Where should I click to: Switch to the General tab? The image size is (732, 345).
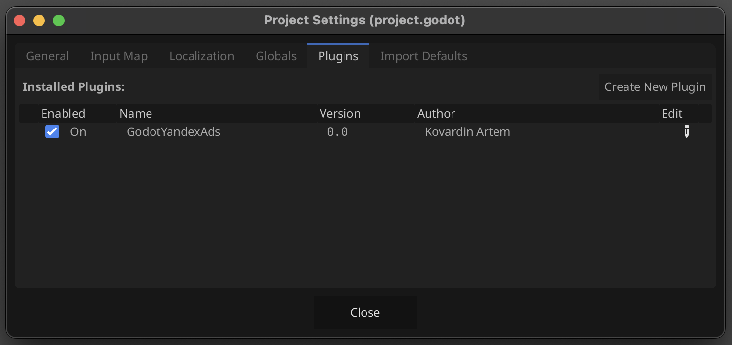pos(47,56)
